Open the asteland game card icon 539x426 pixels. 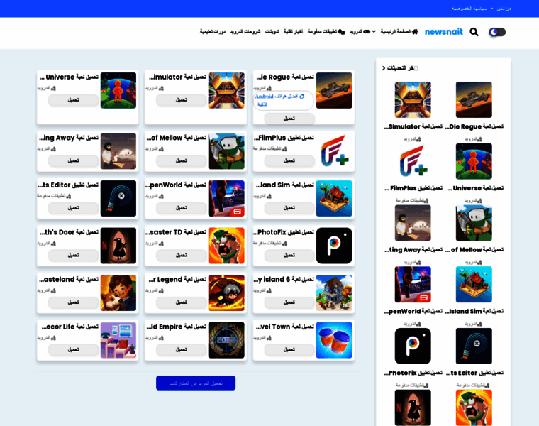(118, 293)
